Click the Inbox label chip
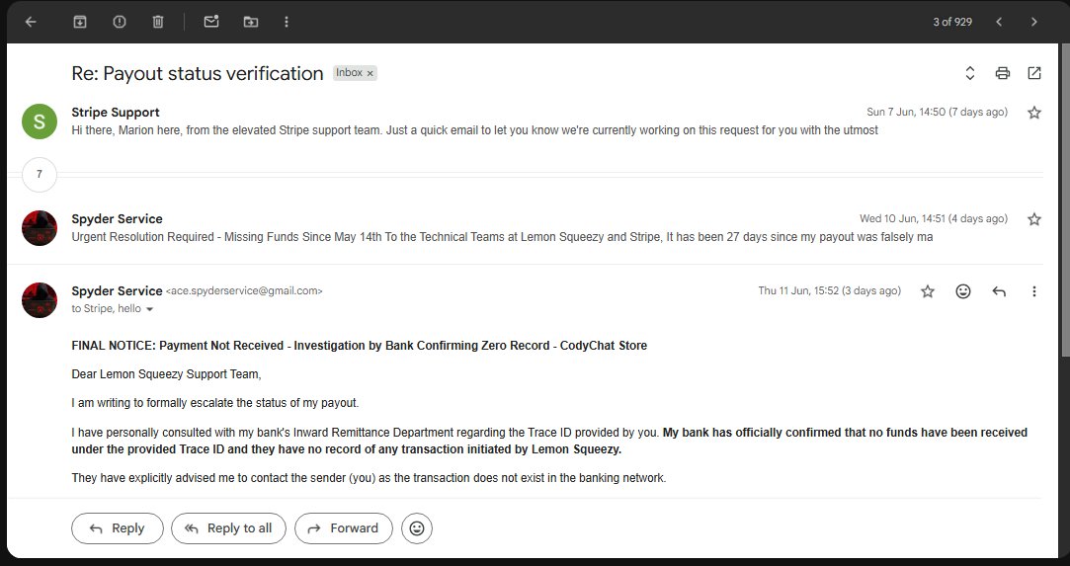This screenshot has height=566, width=1070. click(x=355, y=73)
